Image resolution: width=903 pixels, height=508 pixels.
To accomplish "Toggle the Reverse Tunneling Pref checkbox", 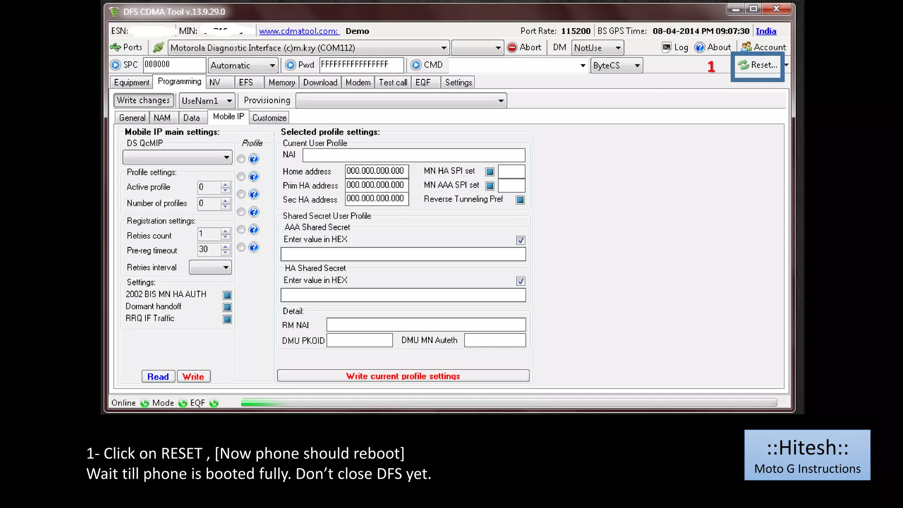I will (520, 200).
